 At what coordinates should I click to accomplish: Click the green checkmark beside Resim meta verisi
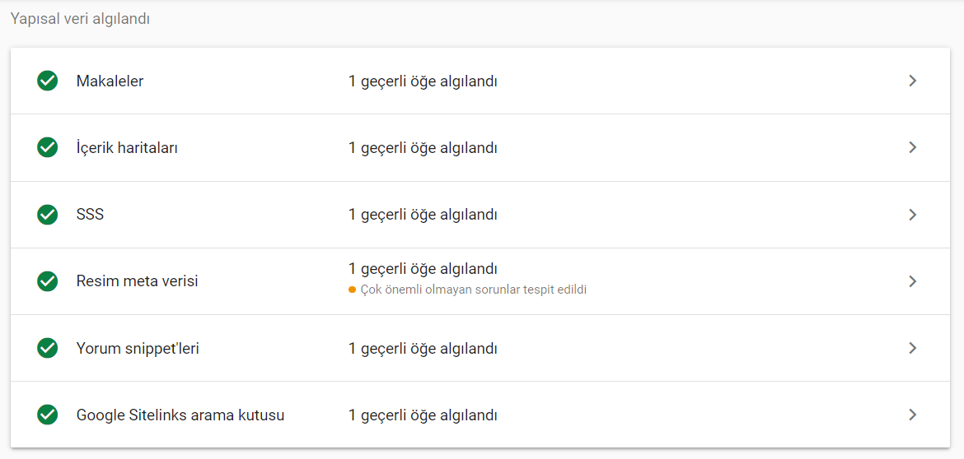[x=47, y=281]
